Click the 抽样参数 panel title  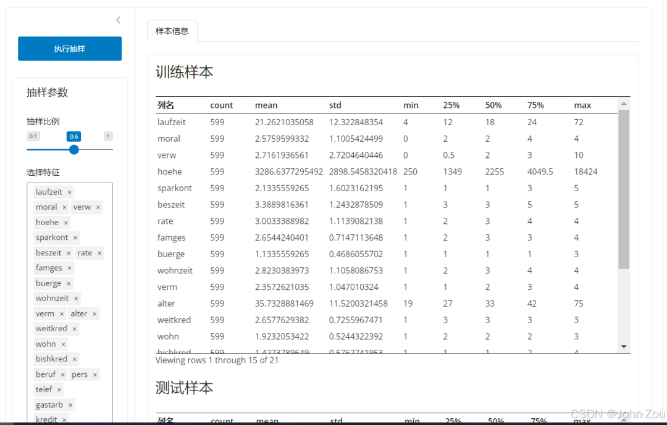click(x=47, y=93)
